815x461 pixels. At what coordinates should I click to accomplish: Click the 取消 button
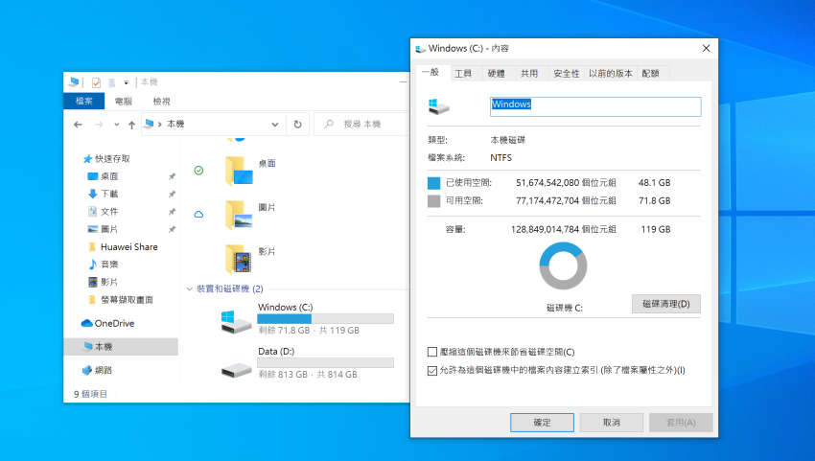click(x=612, y=423)
